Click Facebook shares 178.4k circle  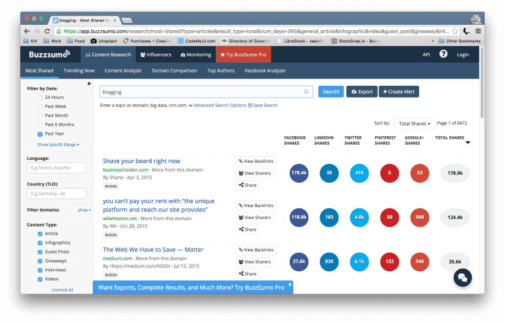[x=299, y=173]
